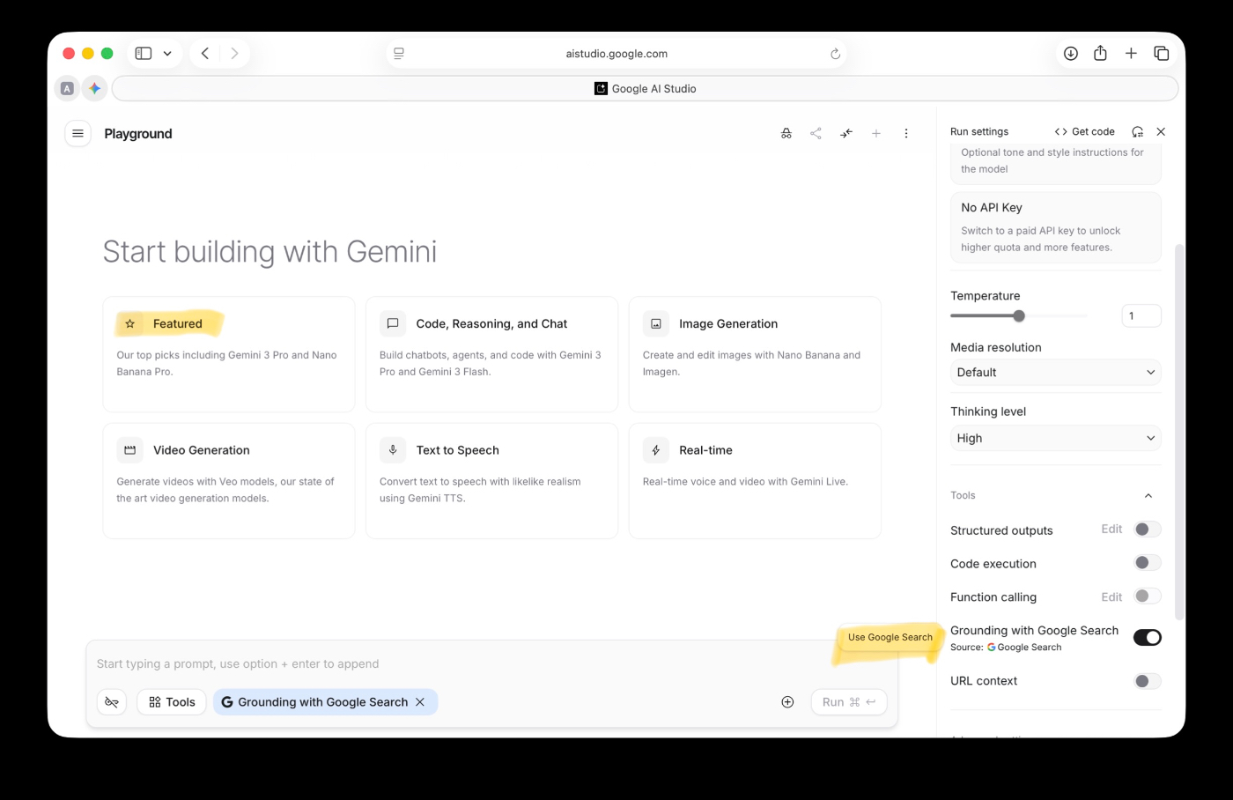The width and height of the screenshot is (1233, 800).
Task: Click the Get code button
Action: pos(1085,131)
